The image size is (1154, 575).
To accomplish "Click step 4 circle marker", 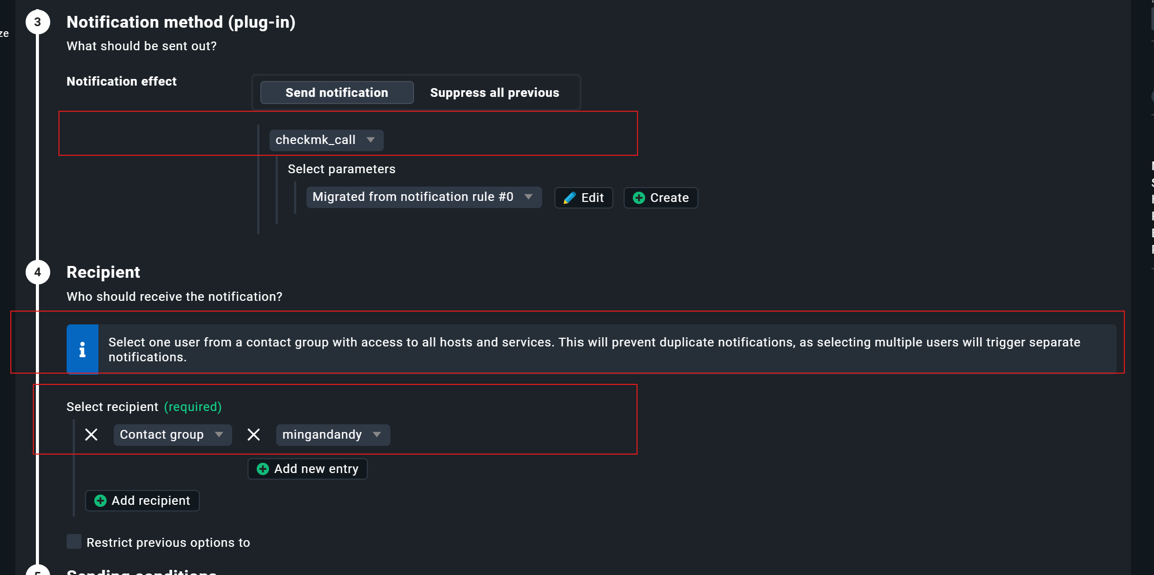I will click(x=37, y=272).
